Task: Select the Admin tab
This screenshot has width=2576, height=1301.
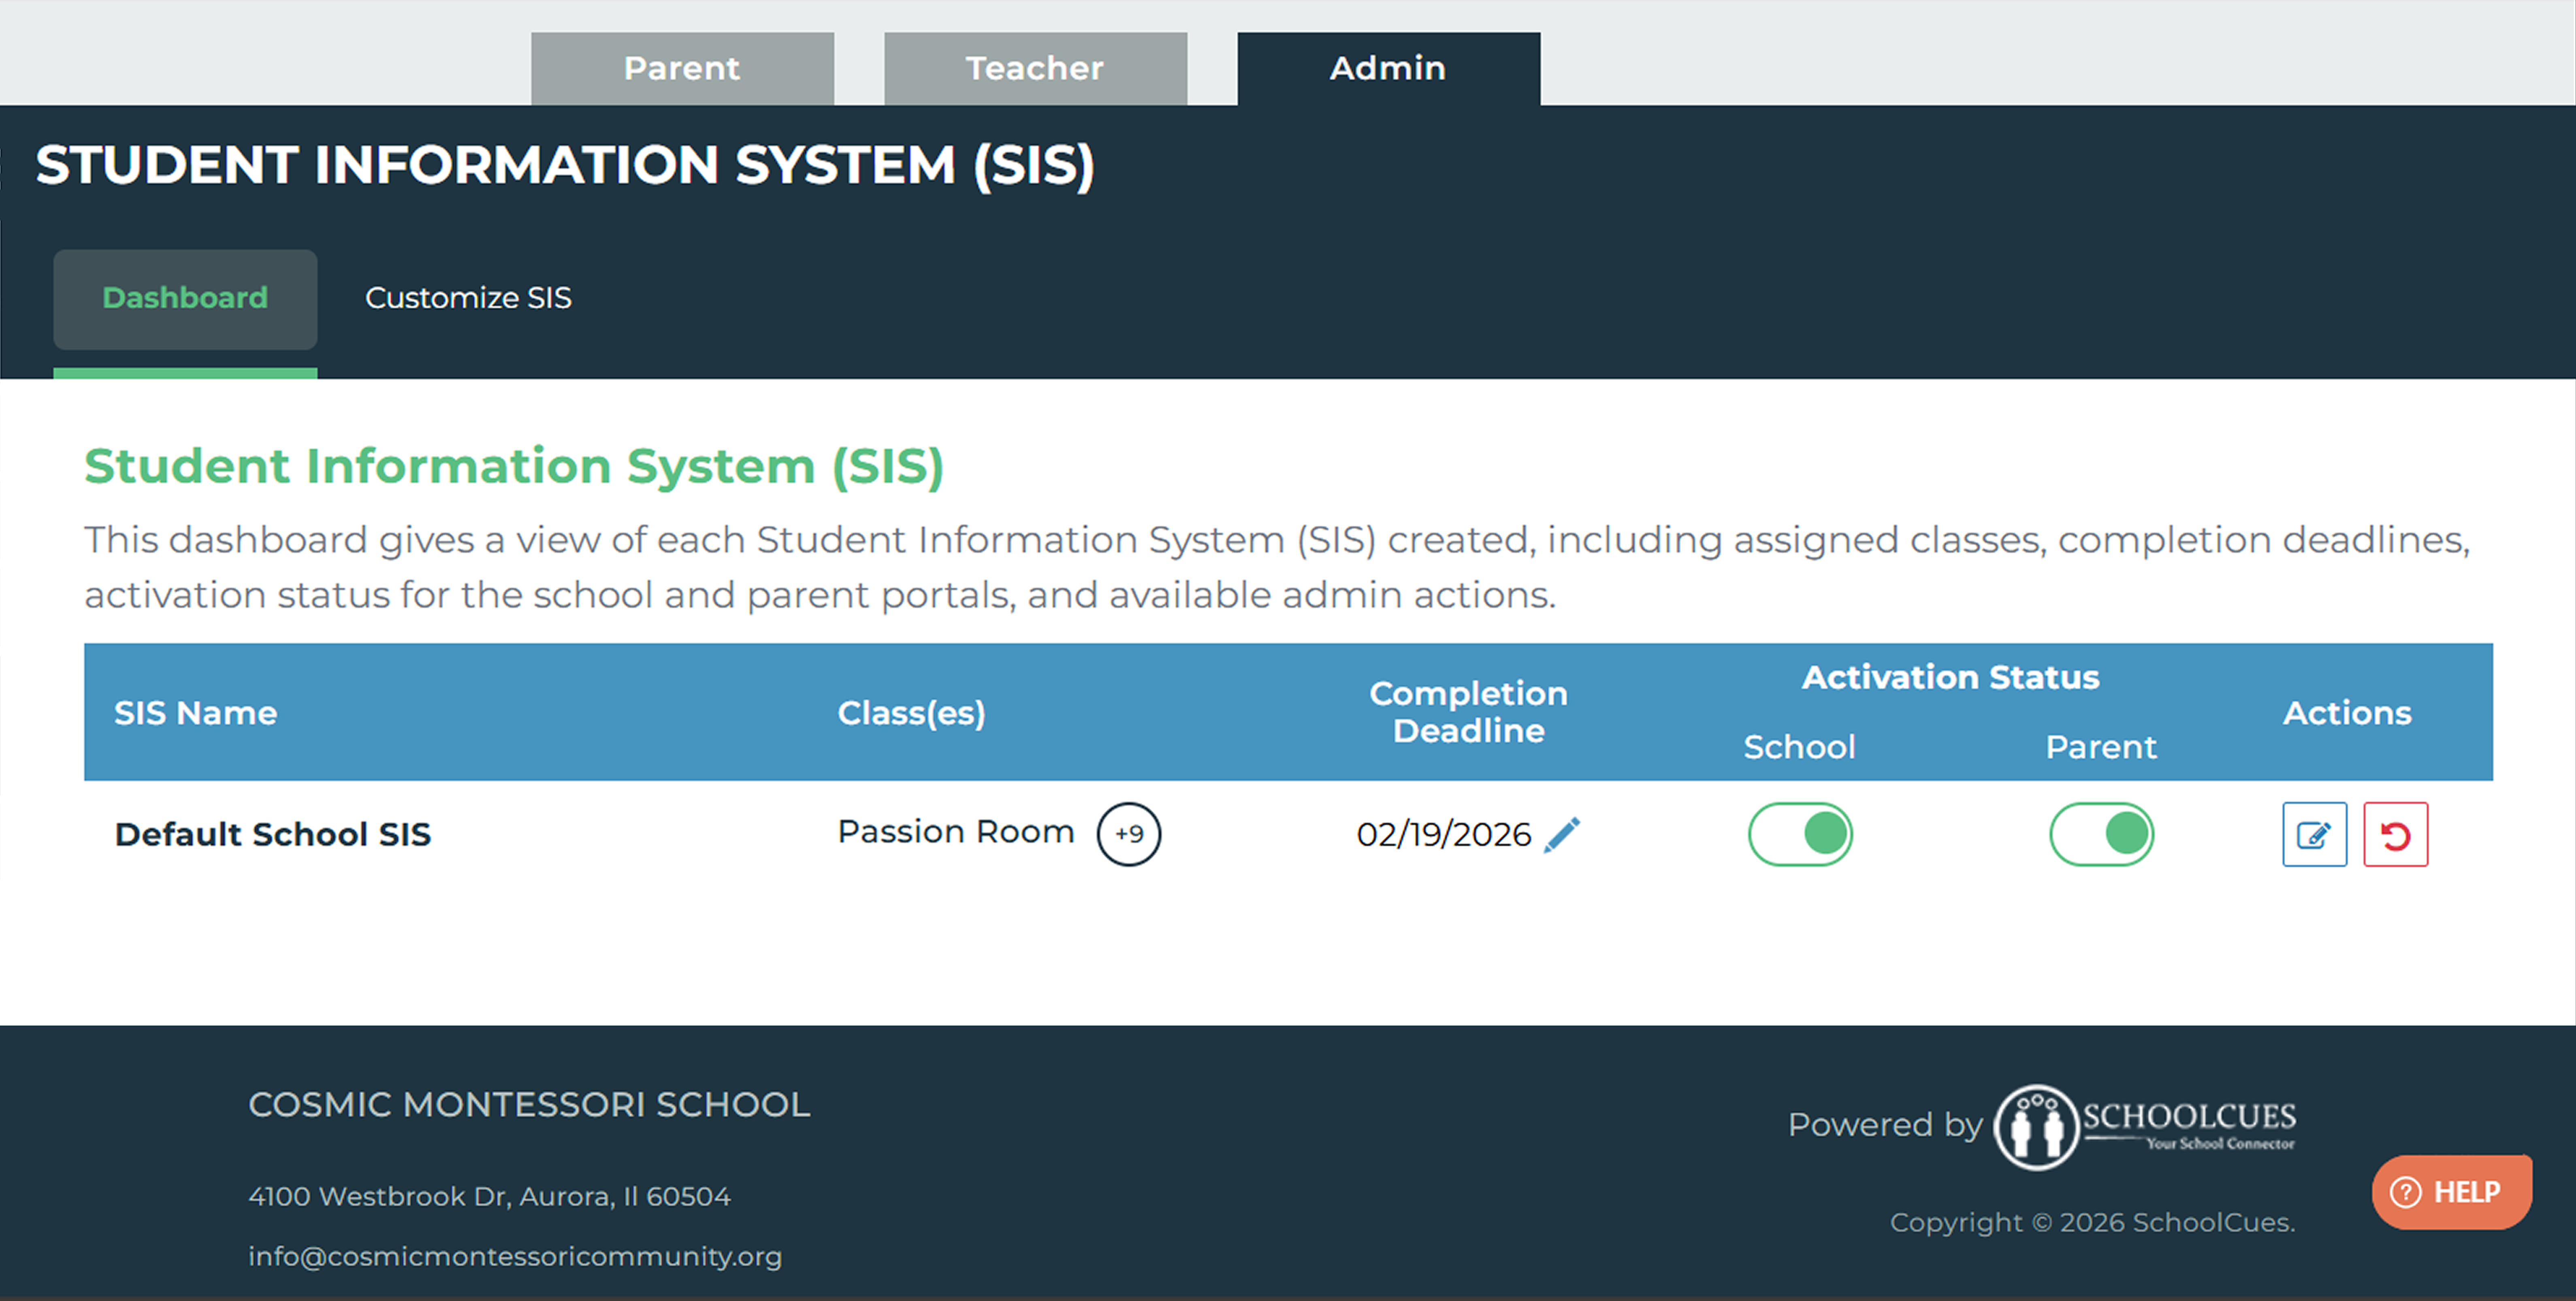Action: click(1388, 68)
